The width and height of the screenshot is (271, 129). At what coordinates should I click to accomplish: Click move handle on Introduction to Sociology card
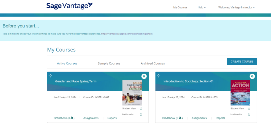point(159,76)
